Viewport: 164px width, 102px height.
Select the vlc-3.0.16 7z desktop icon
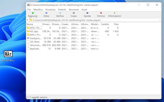pyautogui.click(x=8, y=54)
